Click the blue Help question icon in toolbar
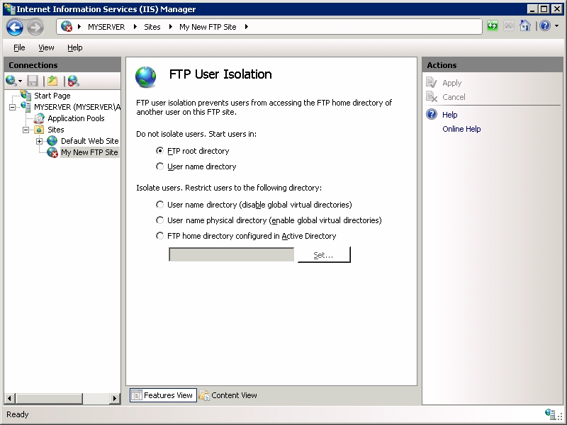Viewport: 567px width, 425px height. tap(545, 25)
